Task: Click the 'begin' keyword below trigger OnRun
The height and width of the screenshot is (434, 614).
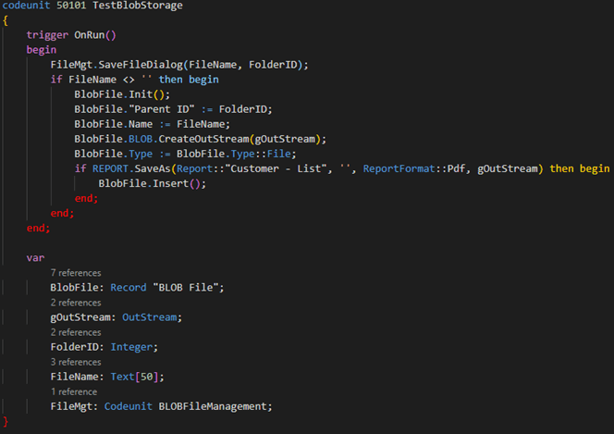Action: [x=41, y=50]
